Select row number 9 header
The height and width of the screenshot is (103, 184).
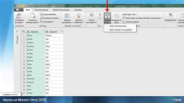24,64
